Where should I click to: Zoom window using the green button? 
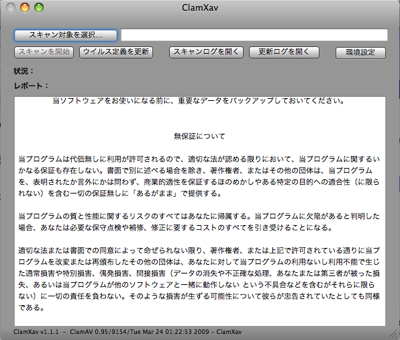[x=39, y=7]
